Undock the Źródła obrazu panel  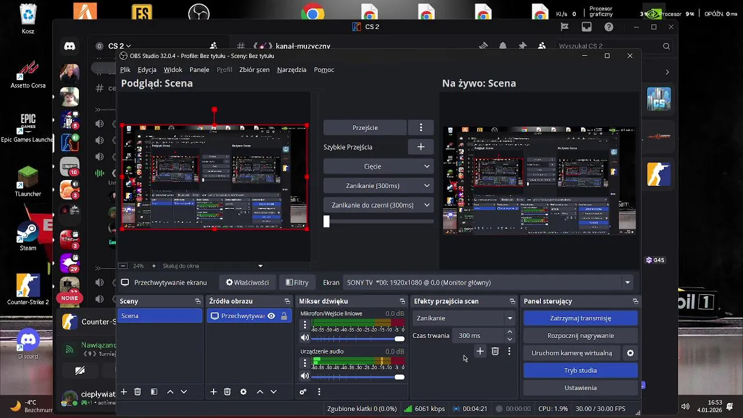(x=287, y=301)
